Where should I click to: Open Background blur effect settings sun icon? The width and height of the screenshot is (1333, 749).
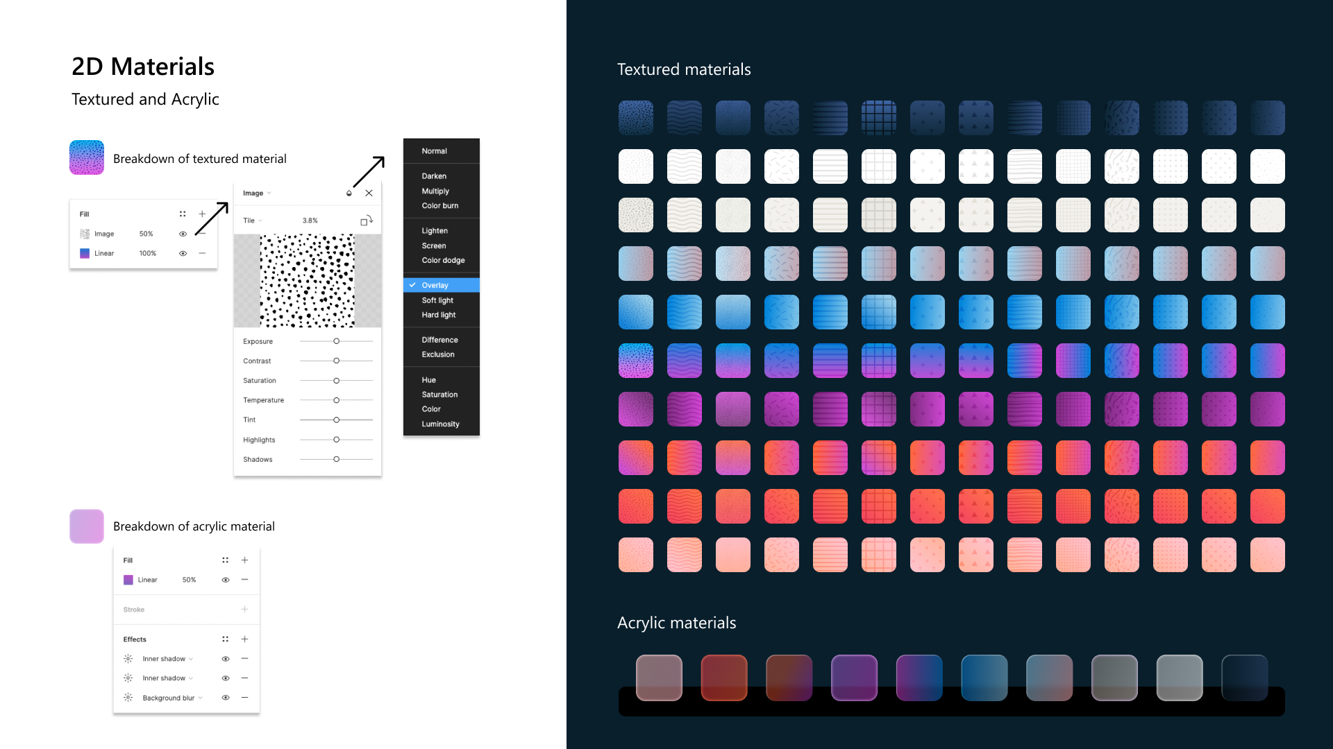(x=128, y=698)
